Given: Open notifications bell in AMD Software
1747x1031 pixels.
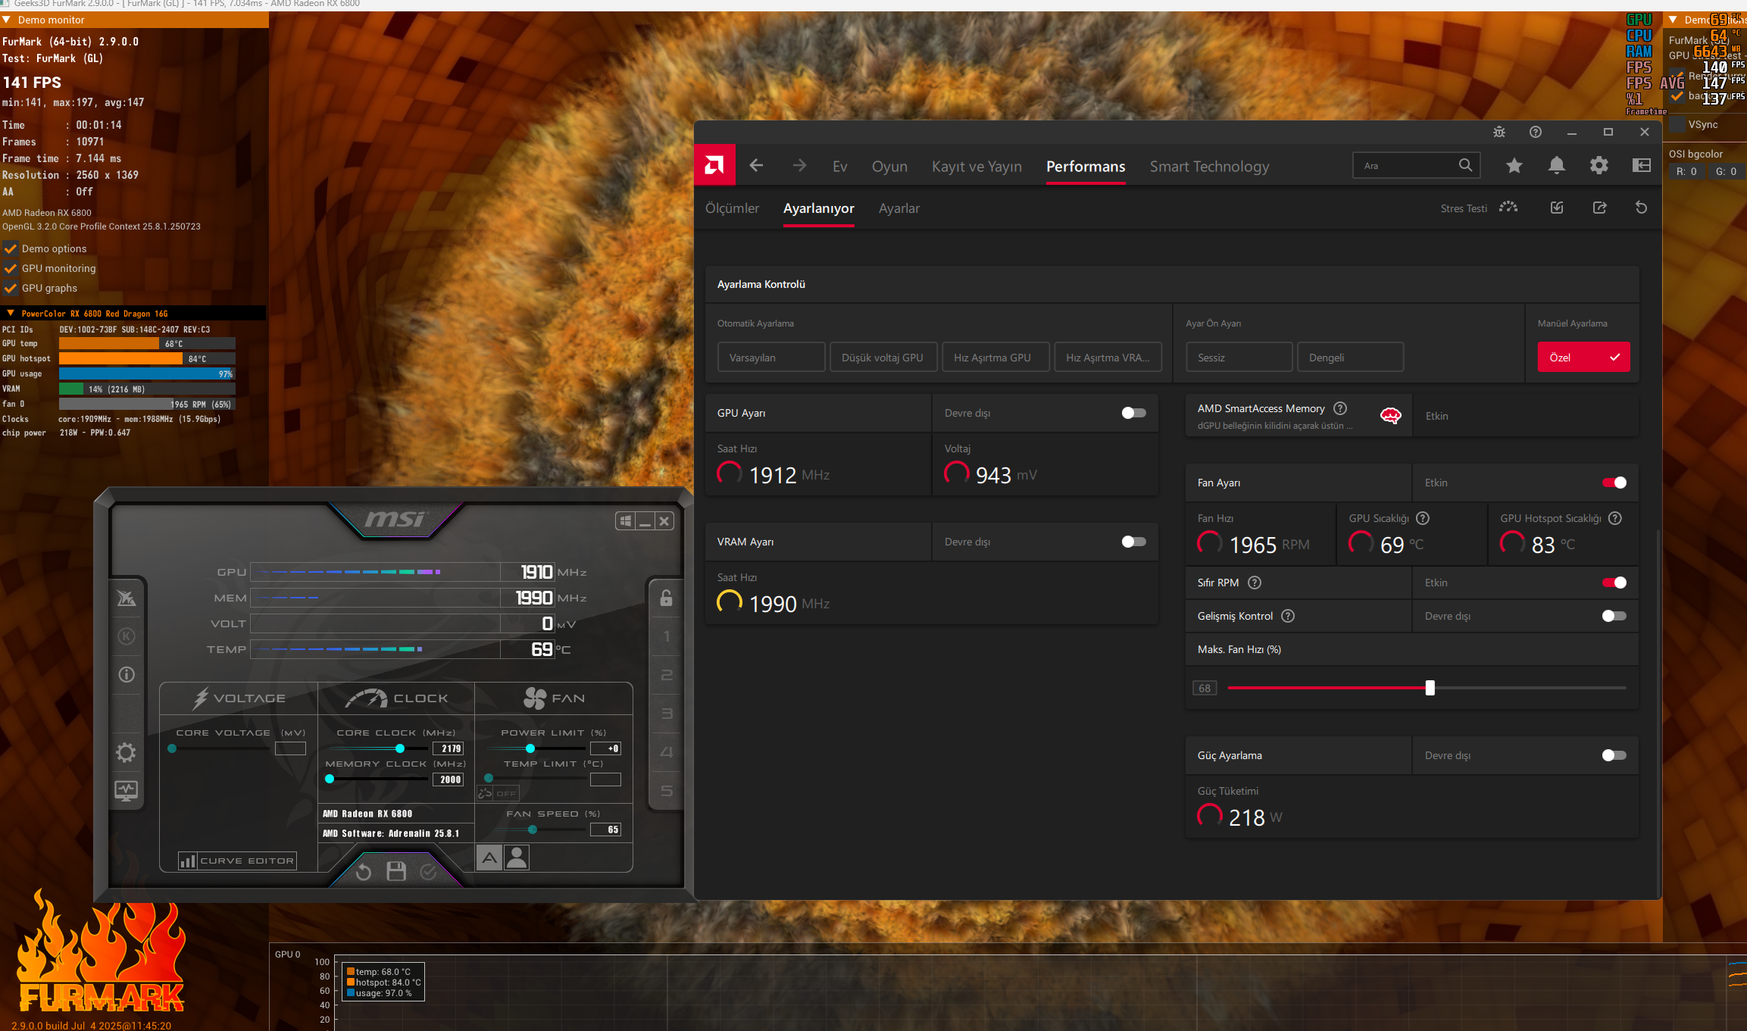Looking at the screenshot, I should [1557, 165].
